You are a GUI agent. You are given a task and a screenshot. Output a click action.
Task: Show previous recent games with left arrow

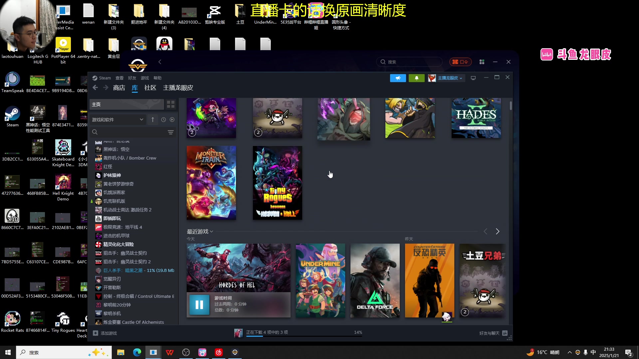486,231
